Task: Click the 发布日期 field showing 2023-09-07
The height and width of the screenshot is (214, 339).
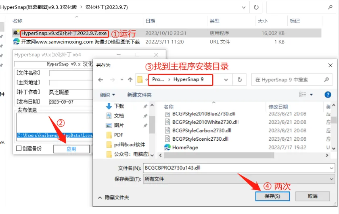Action: pyautogui.click(x=71, y=102)
